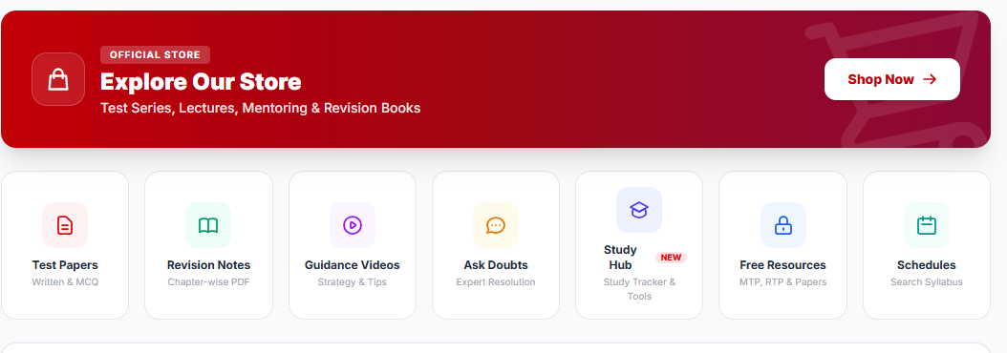Image resolution: width=1007 pixels, height=353 pixels.
Task: Select the Revision Notes label
Action: [208, 265]
